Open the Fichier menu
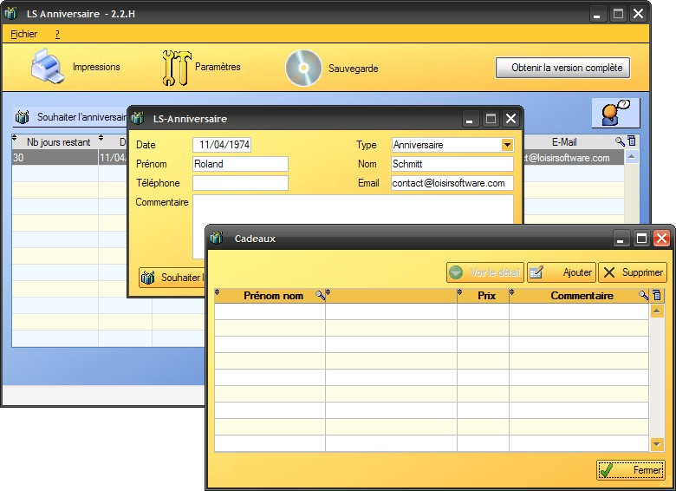This screenshot has width=676, height=491. pos(24,34)
